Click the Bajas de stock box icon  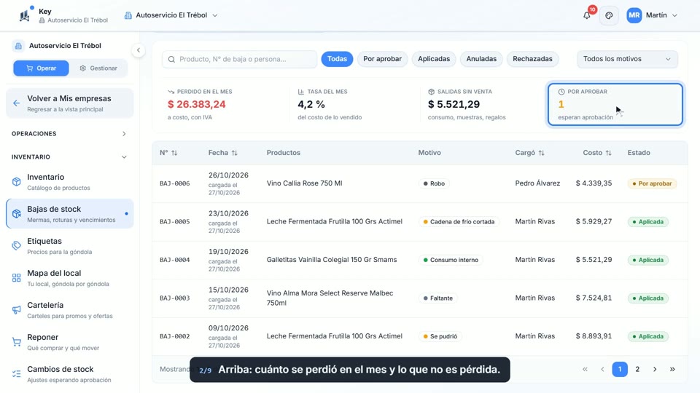click(x=17, y=214)
